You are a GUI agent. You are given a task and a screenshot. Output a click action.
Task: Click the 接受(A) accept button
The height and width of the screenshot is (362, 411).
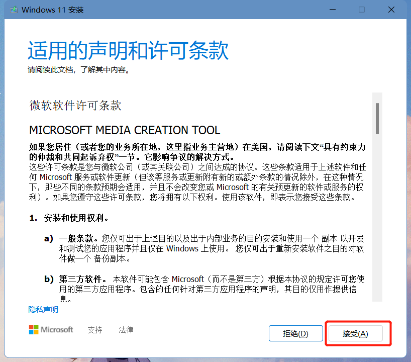(x=355, y=333)
